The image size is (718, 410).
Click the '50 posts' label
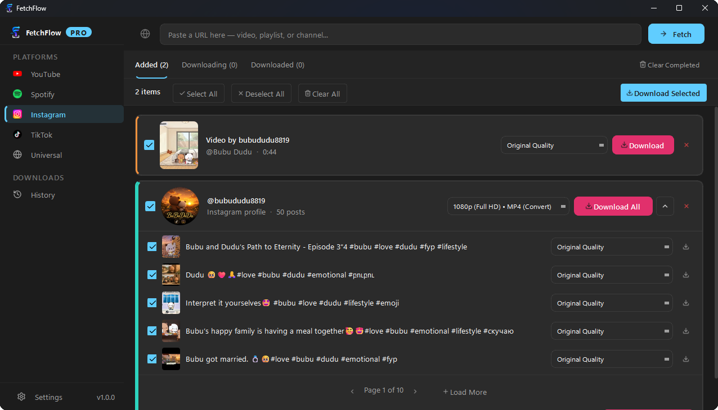(x=290, y=212)
